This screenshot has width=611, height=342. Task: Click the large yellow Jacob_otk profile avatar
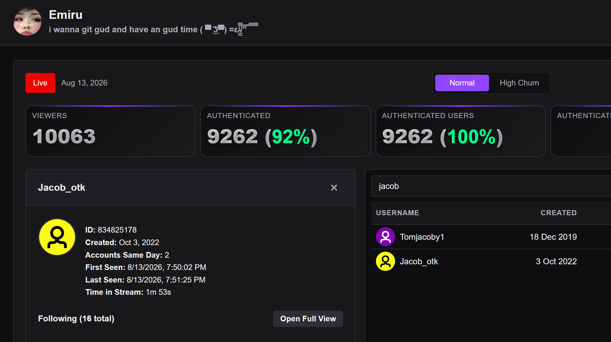click(57, 237)
